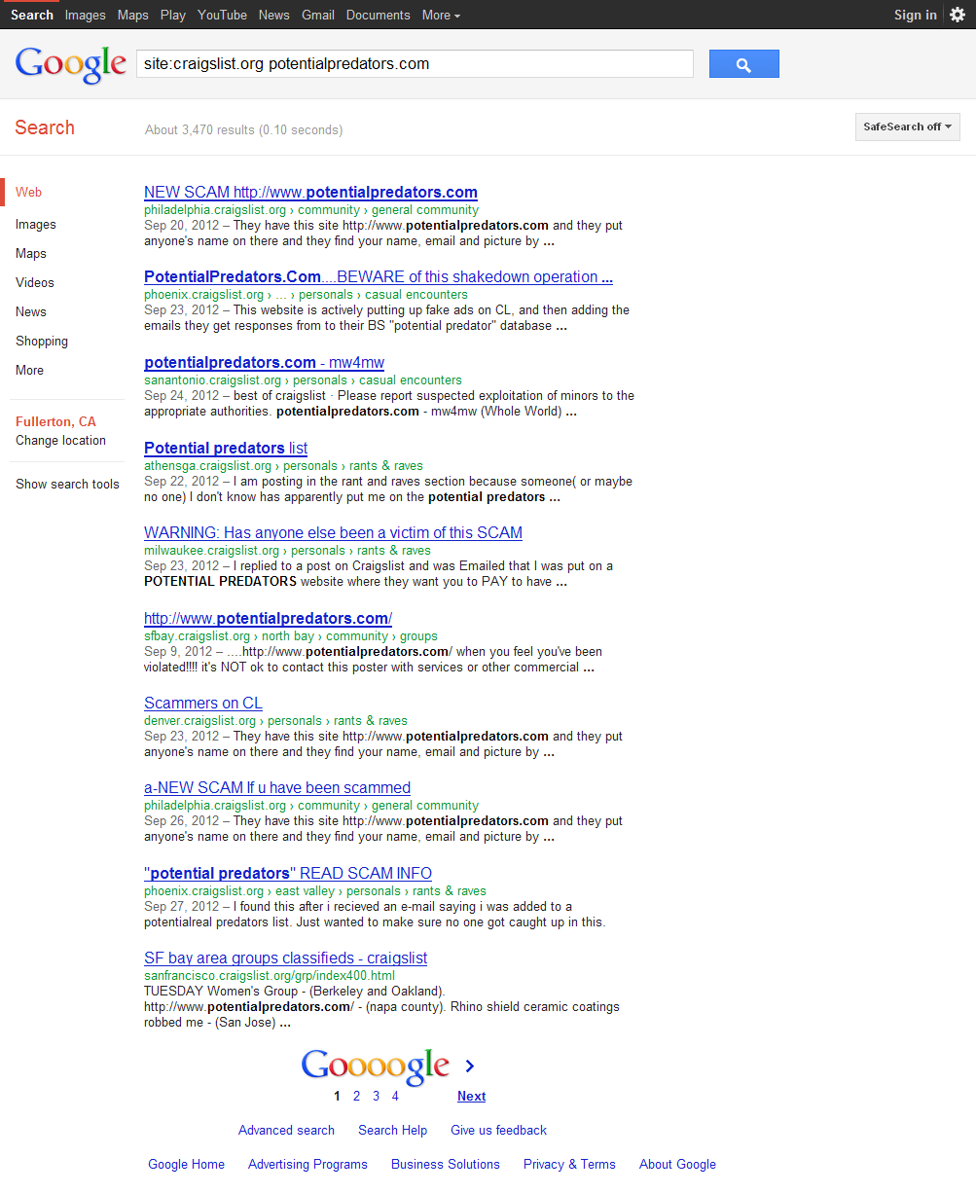Open Documents in the top bar
Screen dimensions: 976x1193
tap(379, 15)
